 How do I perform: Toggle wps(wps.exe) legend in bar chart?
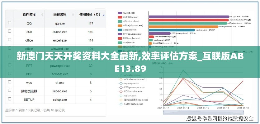(127, 30)
